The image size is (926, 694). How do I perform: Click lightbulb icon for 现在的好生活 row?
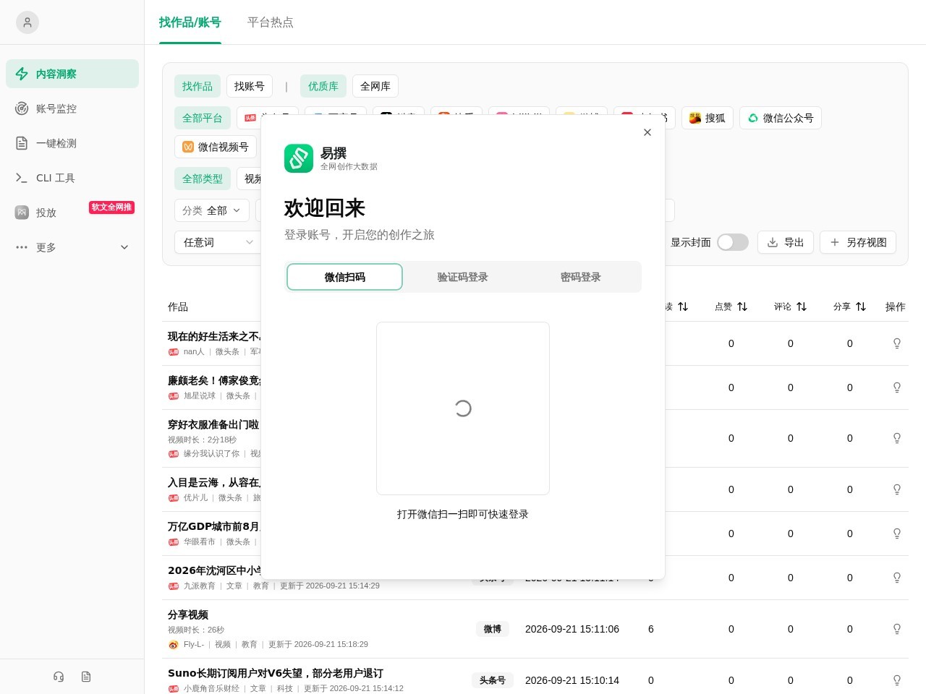(897, 343)
